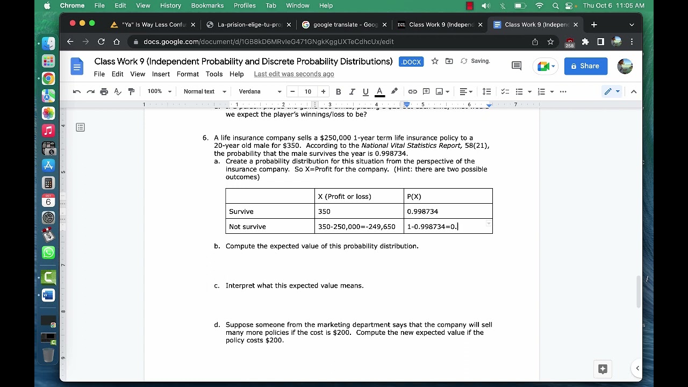Toggle italic formatting
This screenshot has width=688, height=387.
point(352,91)
